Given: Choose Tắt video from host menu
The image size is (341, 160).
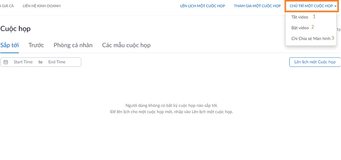Looking at the screenshot, I should click(x=299, y=17).
